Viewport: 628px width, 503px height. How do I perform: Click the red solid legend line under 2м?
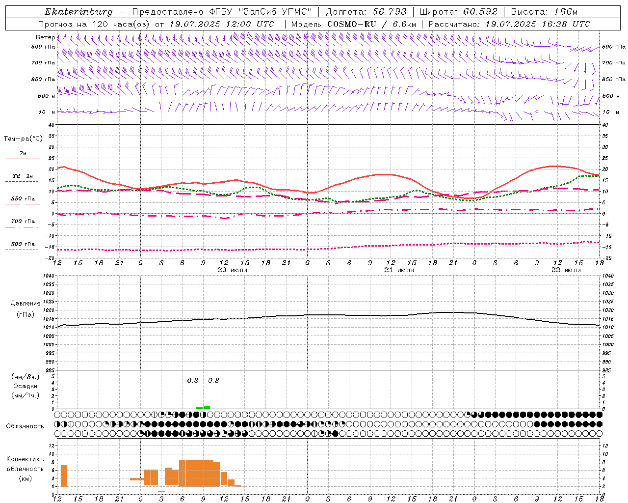coord(23,159)
